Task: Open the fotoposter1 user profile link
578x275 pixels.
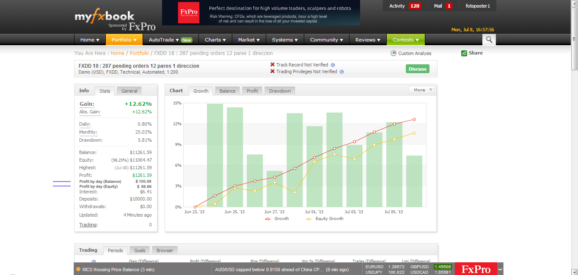Action: (x=478, y=6)
